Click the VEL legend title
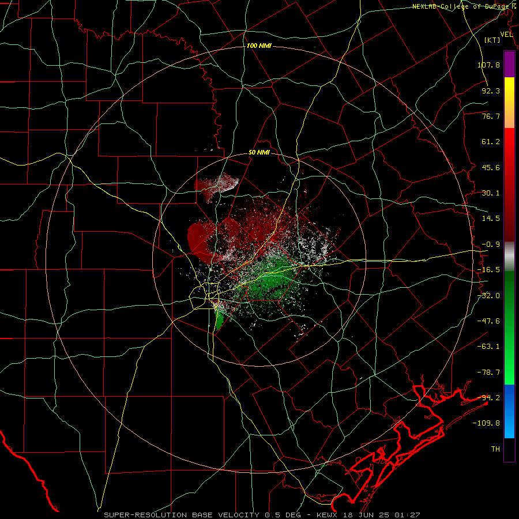 (x=506, y=34)
